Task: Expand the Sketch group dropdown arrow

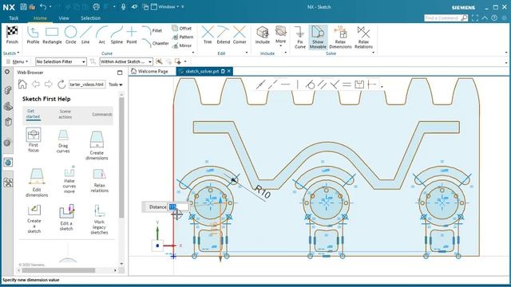Action: click(18, 53)
